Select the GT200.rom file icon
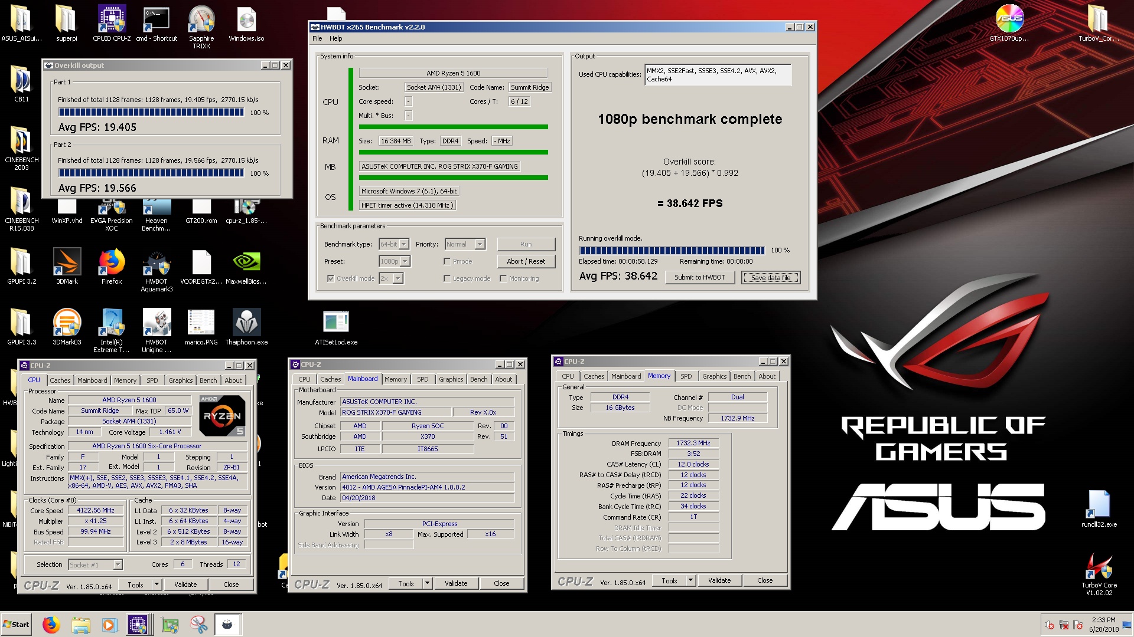Screen dimensions: 1134x637 point(201,212)
